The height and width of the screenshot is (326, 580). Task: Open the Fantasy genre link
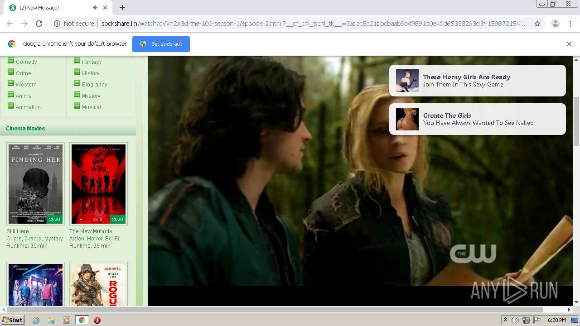click(92, 62)
